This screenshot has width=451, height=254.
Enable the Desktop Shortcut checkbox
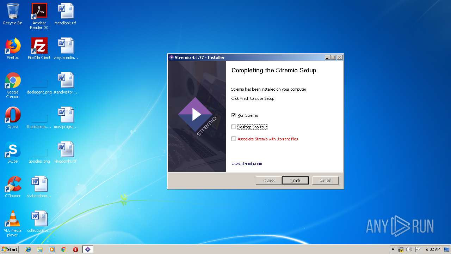[x=234, y=127]
